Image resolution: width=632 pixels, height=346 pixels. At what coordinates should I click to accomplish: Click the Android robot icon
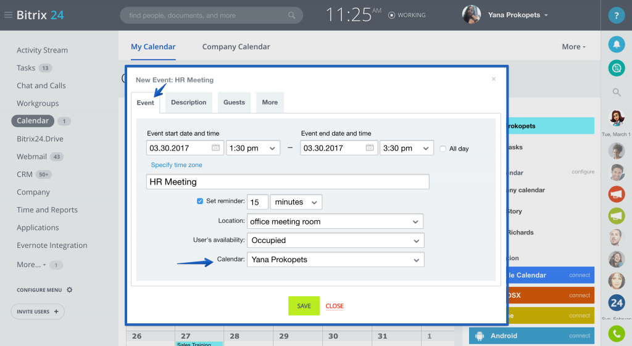click(x=479, y=336)
